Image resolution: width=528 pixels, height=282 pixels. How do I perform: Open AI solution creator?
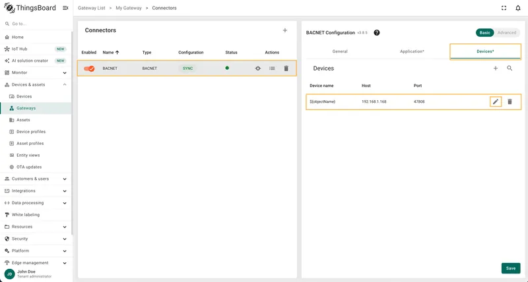[36, 61]
